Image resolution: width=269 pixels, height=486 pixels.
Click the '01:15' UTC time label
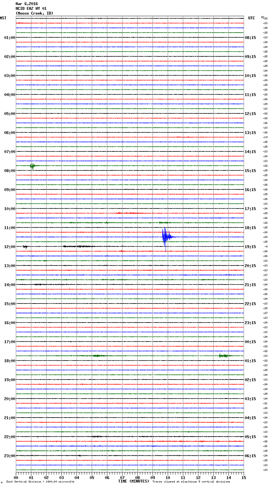pyautogui.click(x=250, y=361)
